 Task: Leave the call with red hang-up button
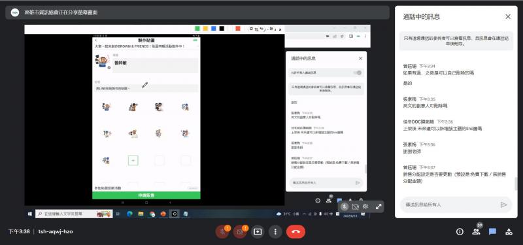pyautogui.click(x=295, y=232)
